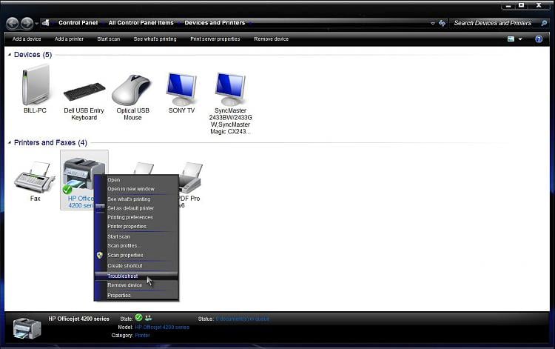Select the BILL-PC device icon
The image size is (555, 349).
pos(35,85)
